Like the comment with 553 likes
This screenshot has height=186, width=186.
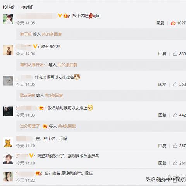click(175, 84)
